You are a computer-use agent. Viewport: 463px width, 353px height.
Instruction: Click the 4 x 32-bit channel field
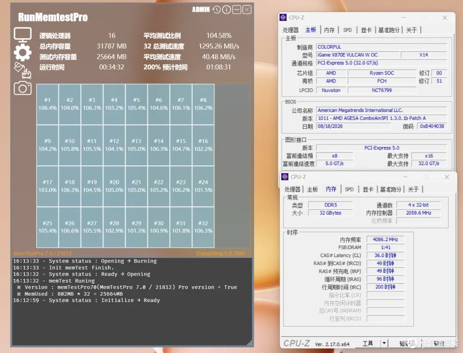click(x=418, y=205)
